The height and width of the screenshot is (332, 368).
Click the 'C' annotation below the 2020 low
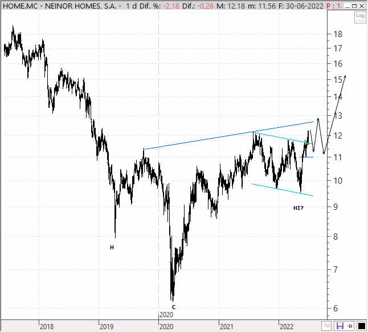(174, 307)
